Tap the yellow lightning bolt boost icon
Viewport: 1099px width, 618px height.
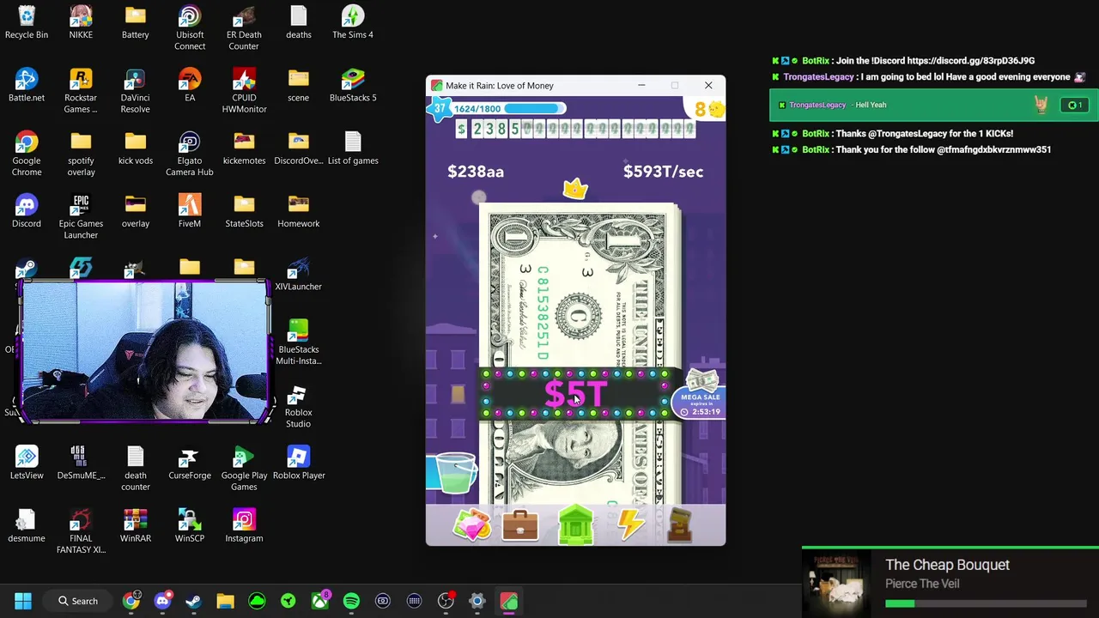[630, 524]
